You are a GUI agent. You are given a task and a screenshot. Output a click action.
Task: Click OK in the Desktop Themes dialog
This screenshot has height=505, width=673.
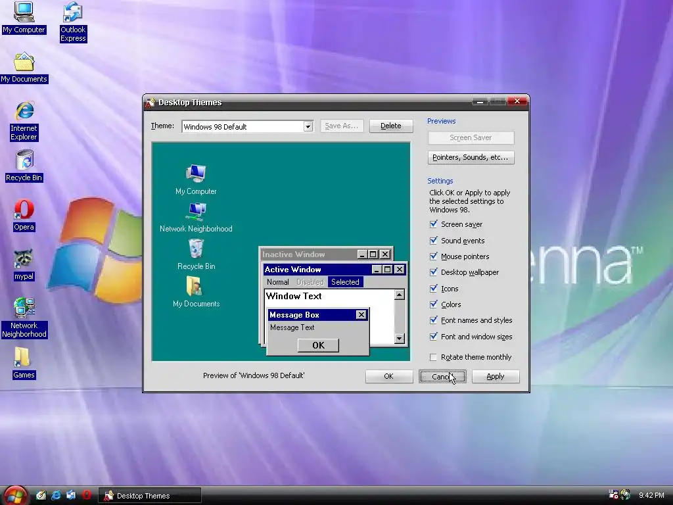(x=389, y=377)
